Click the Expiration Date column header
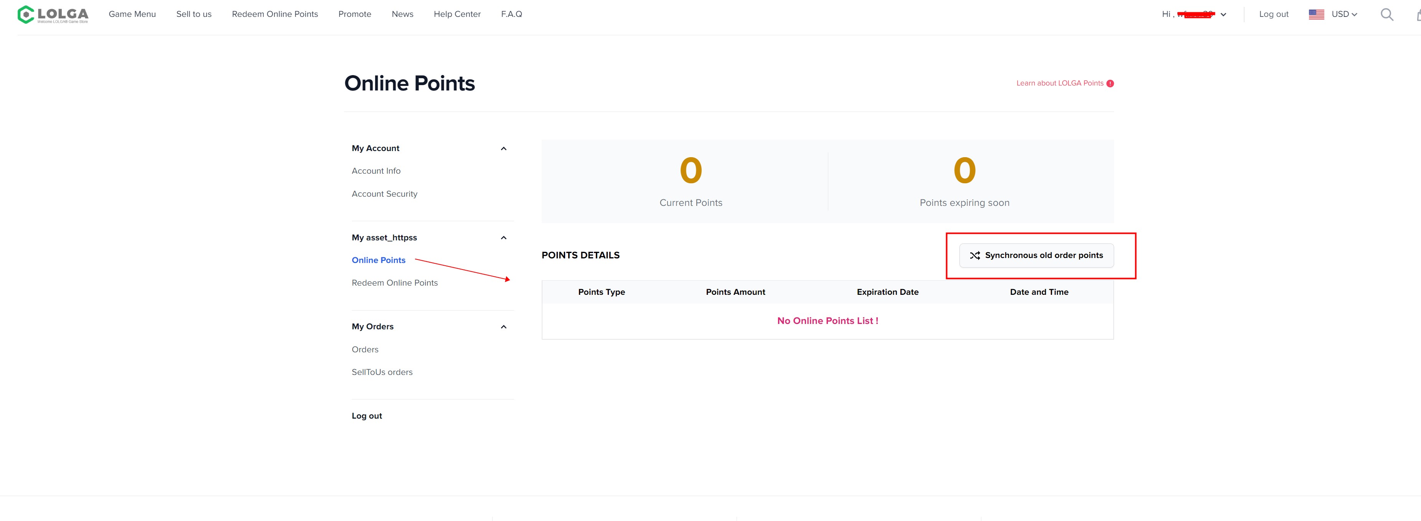The height and width of the screenshot is (521, 1421). (x=887, y=292)
